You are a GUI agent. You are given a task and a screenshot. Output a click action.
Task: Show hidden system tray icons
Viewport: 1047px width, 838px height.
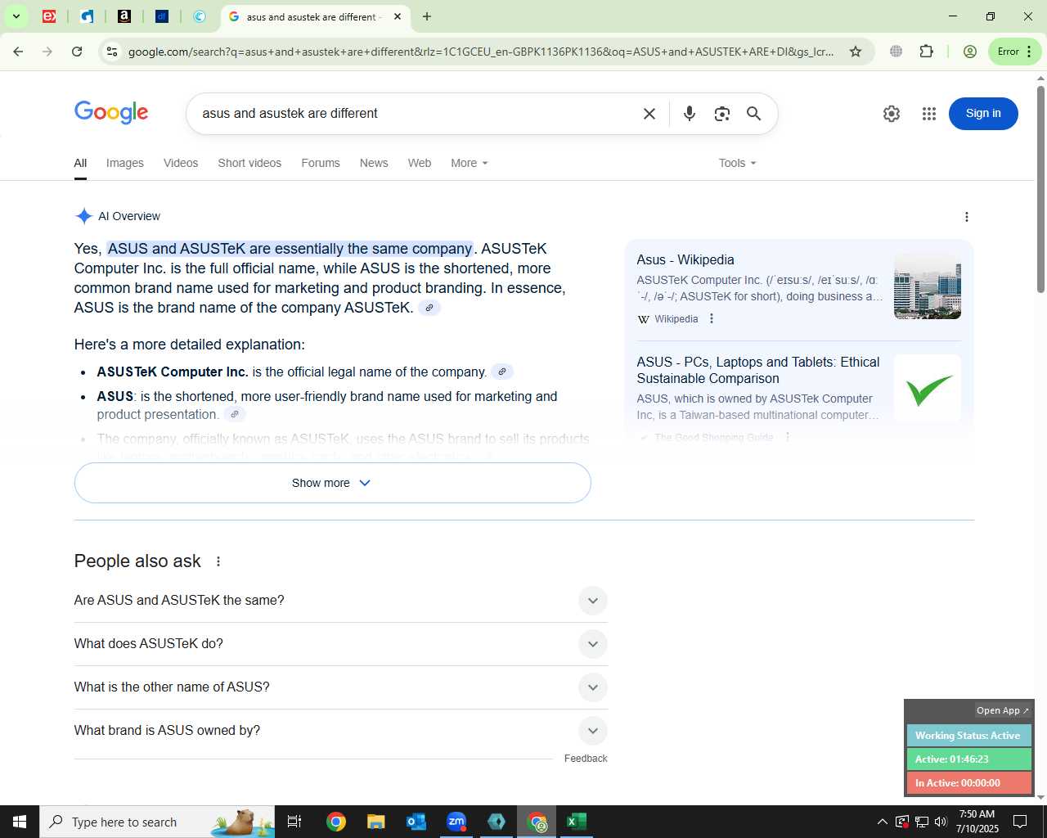(882, 822)
